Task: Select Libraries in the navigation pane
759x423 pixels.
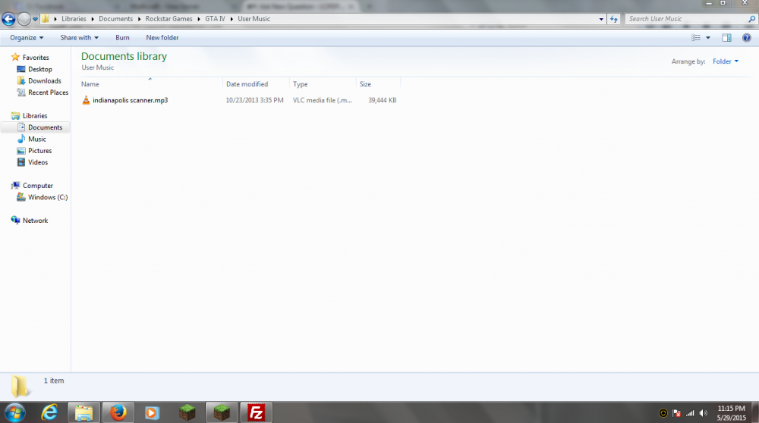Action: click(35, 115)
